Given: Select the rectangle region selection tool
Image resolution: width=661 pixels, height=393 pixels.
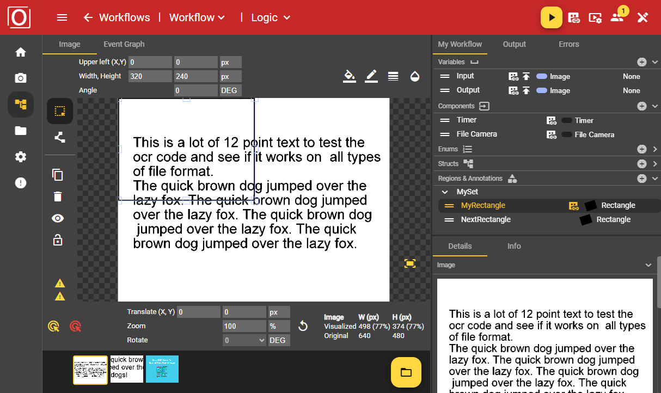Looking at the screenshot, I should click(59, 112).
